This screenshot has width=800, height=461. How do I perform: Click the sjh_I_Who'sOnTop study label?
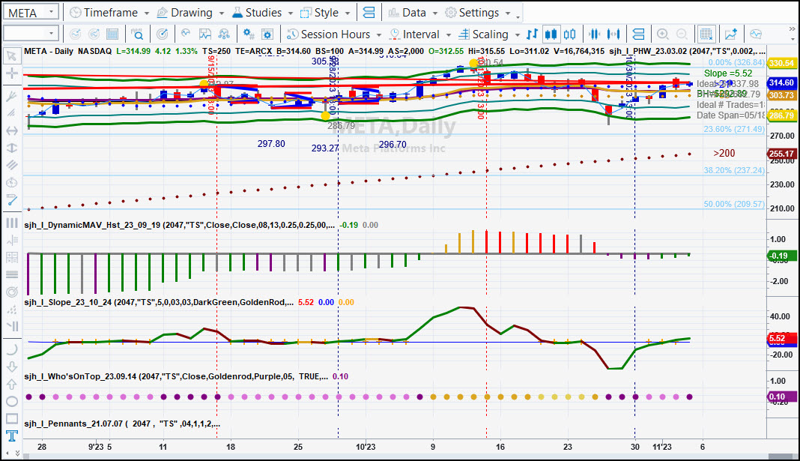click(176, 377)
